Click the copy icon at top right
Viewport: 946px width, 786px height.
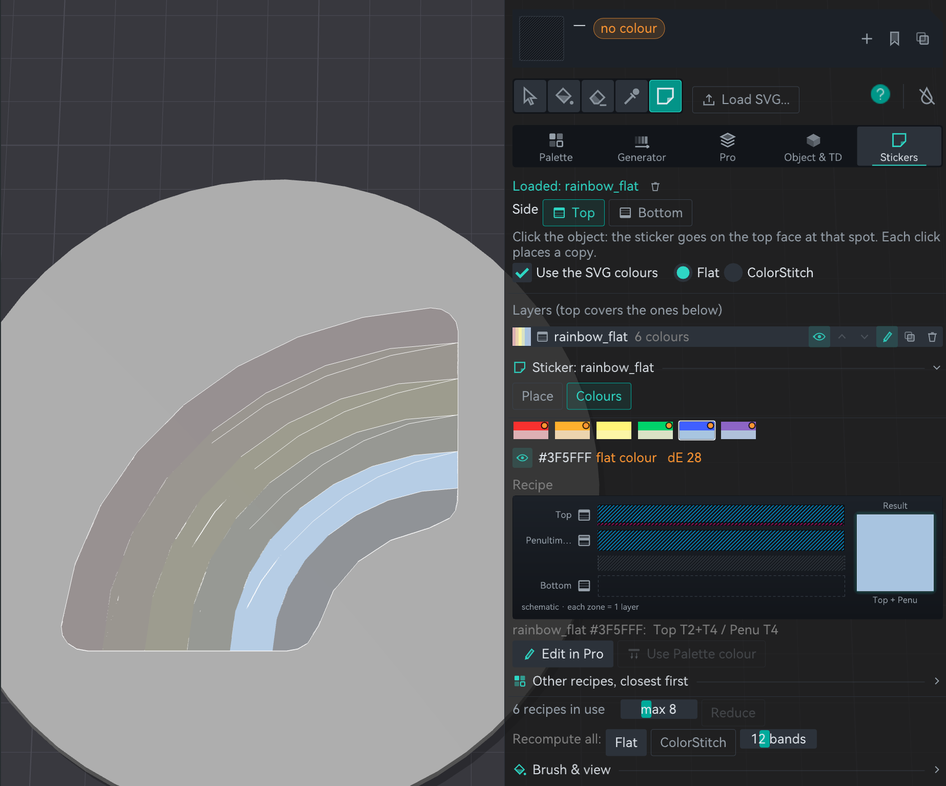point(922,38)
